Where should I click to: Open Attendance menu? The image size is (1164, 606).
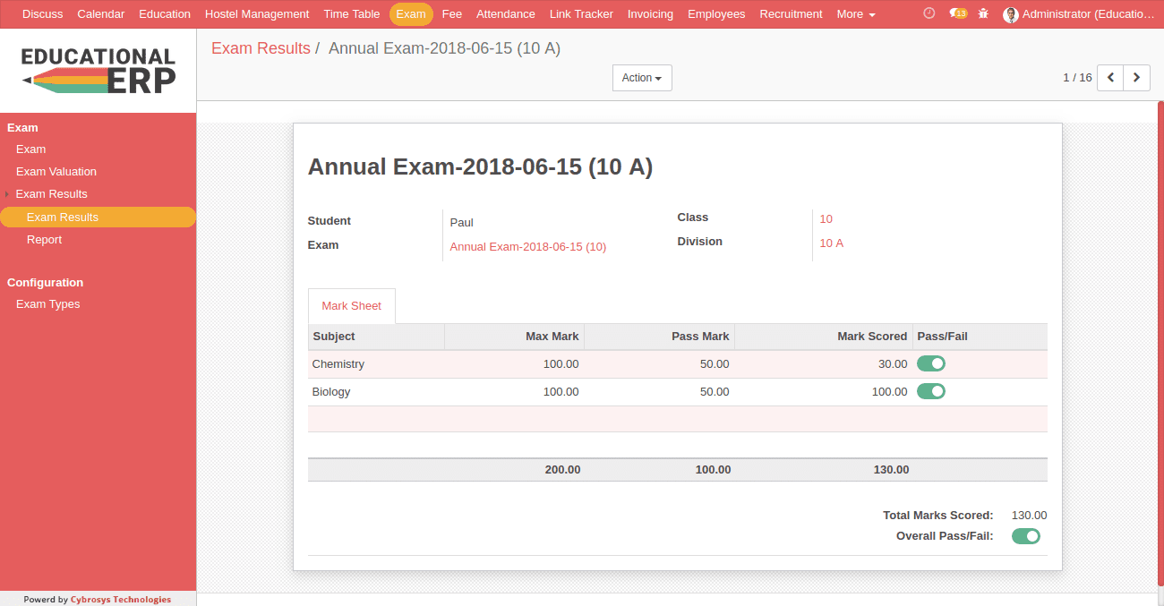point(506,14)
